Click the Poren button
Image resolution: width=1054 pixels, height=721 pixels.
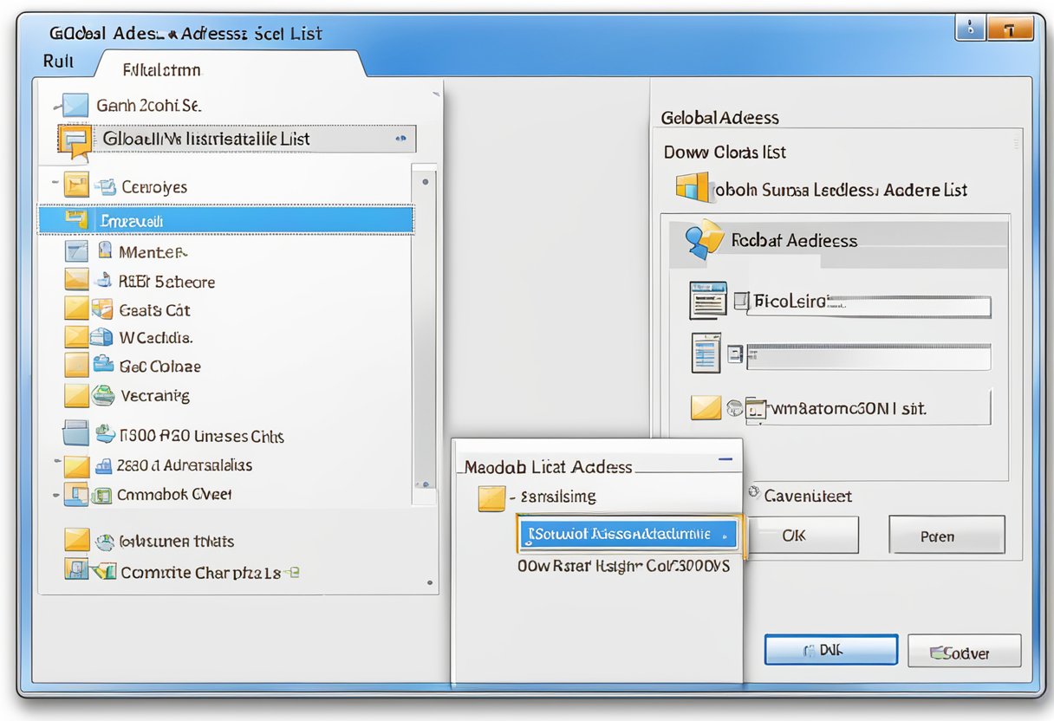[x=947, y=536]
